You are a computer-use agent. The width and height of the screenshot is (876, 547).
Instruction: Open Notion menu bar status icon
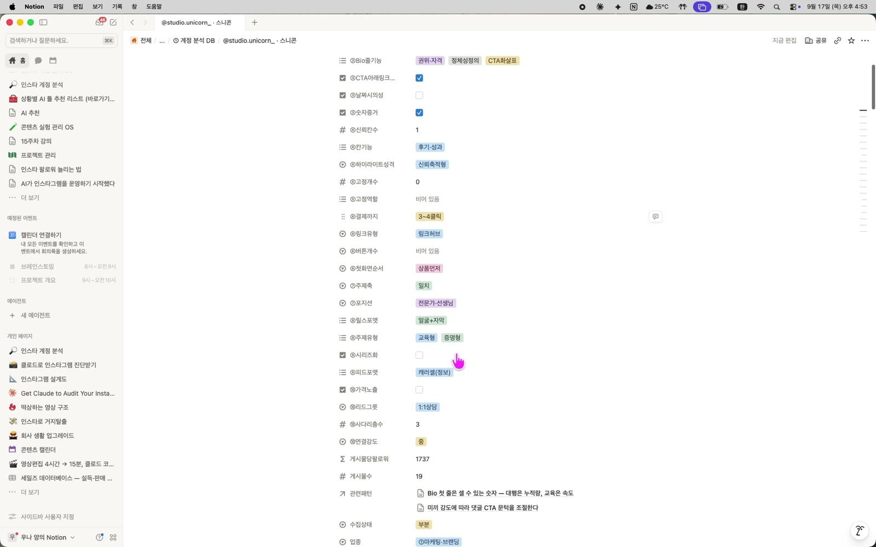633,7
